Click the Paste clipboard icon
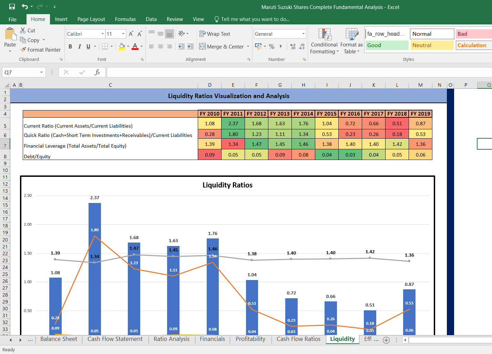The image size is (492, 354). pyautogui.click(x=10, y=34)
